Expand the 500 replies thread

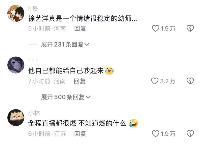click(66, 97)
